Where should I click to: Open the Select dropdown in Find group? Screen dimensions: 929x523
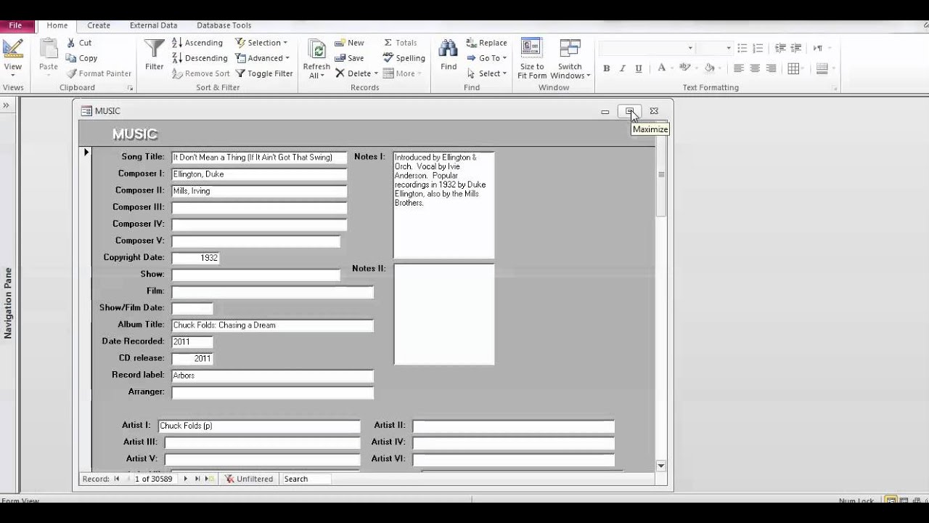(487, 73)
